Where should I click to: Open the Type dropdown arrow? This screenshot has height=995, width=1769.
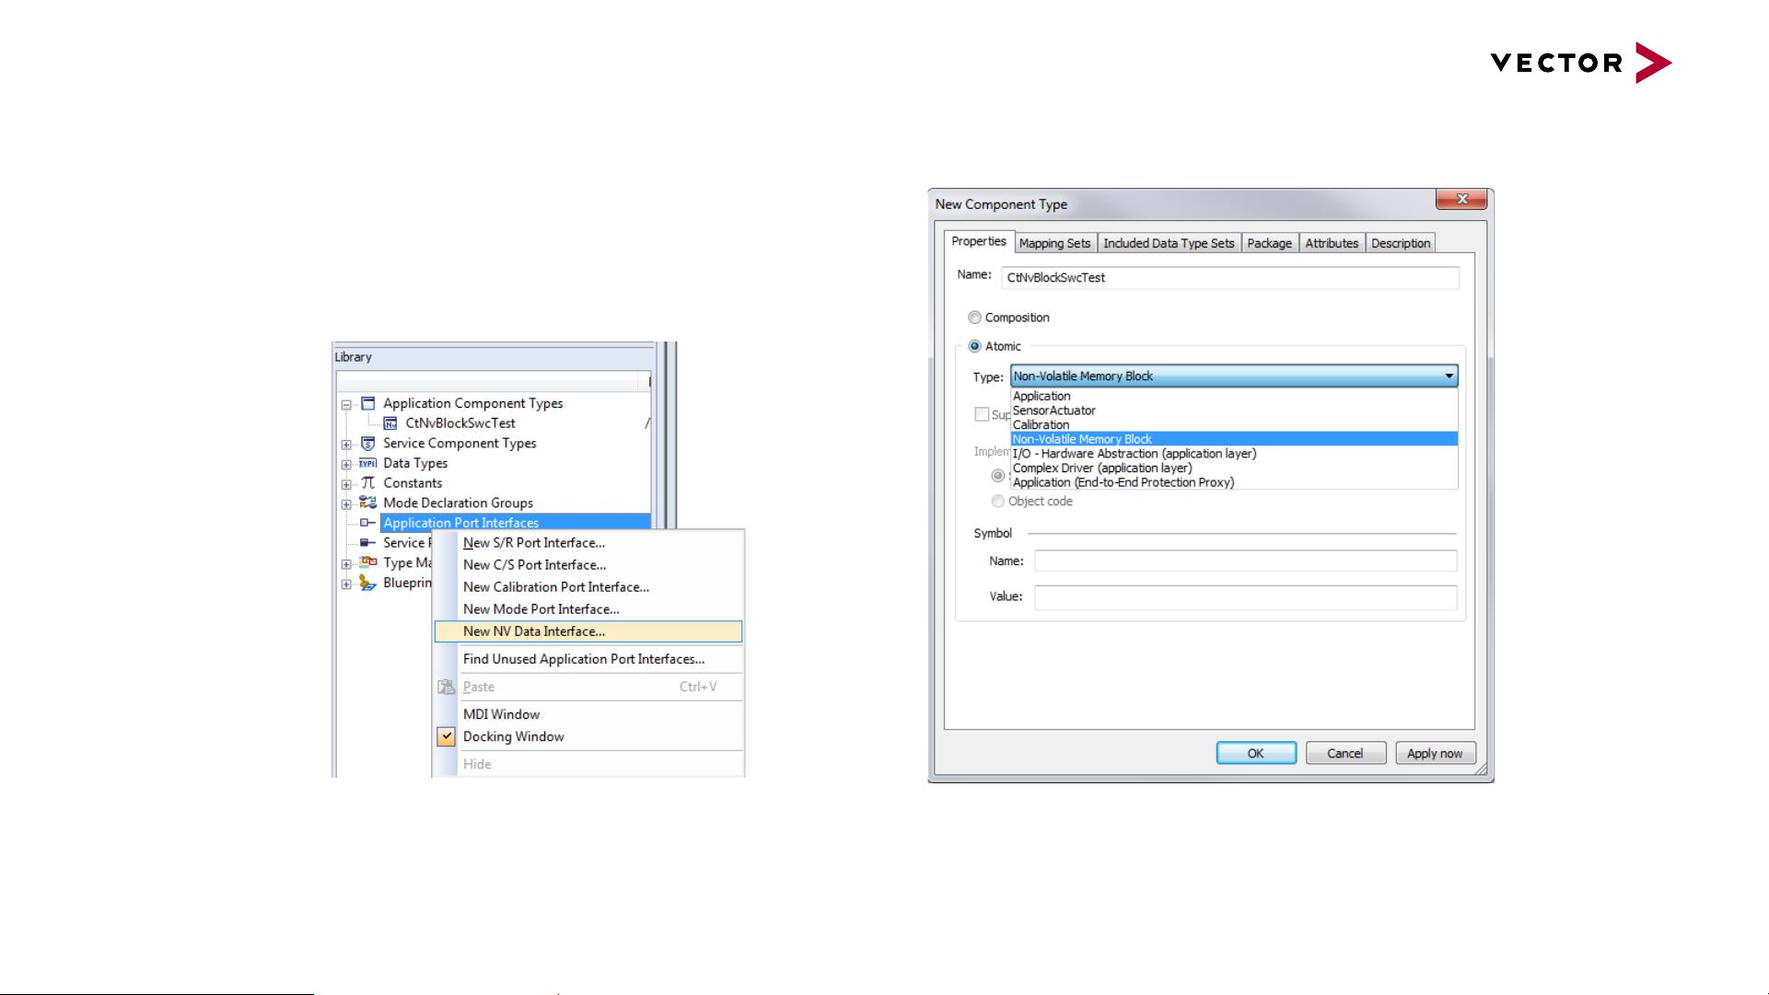(1449, 376)
